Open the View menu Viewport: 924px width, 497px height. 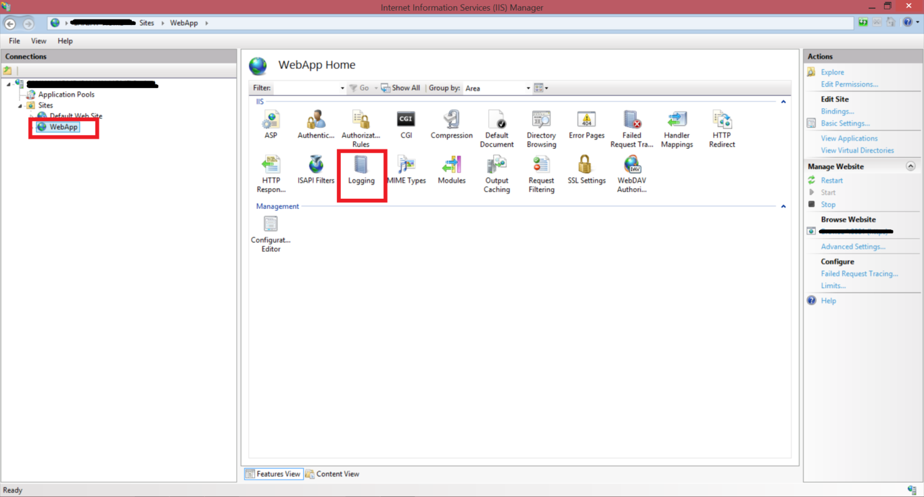coord(39,41)
